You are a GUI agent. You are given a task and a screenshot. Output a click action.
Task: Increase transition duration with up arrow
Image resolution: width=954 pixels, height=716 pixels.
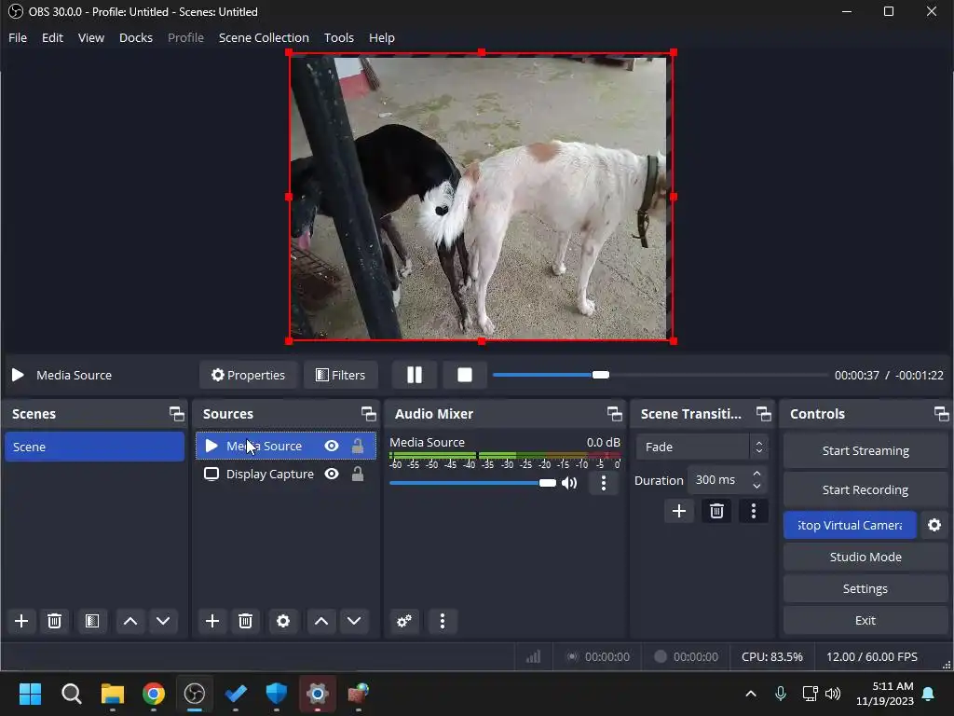[756, 475]
